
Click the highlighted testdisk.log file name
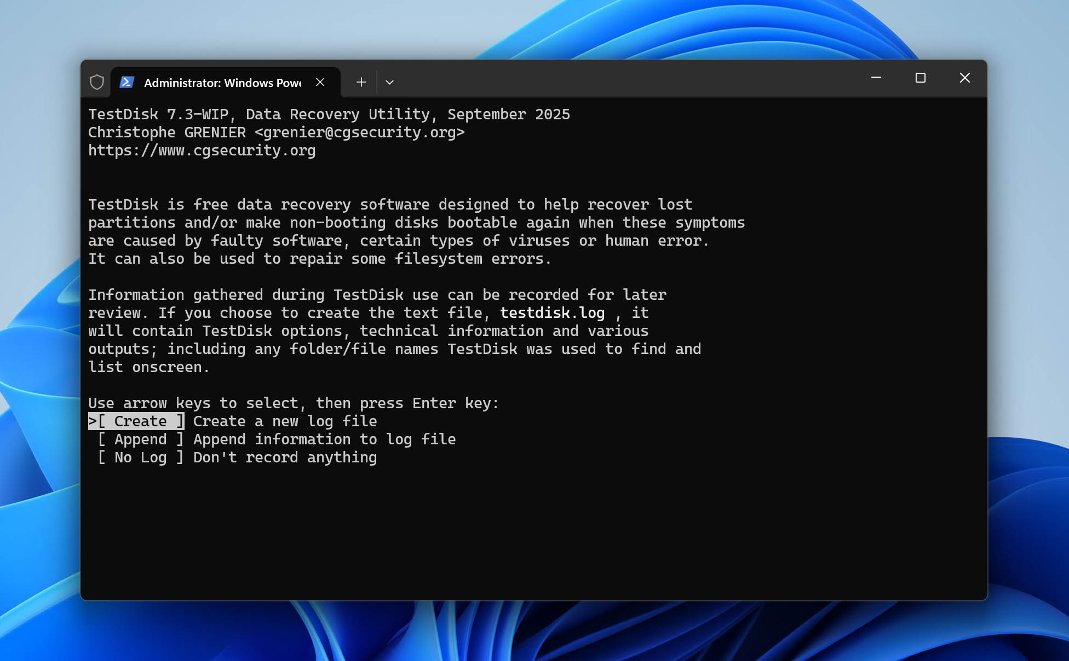point(553,313)
